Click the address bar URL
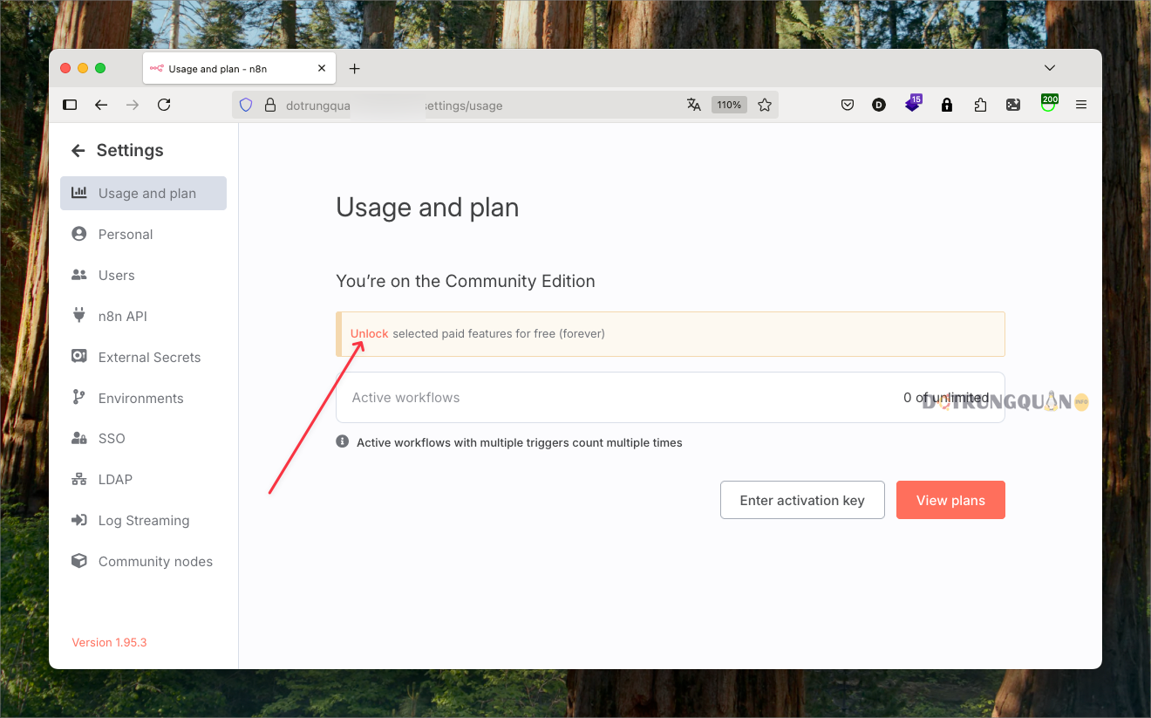1151x718 pixels. tap(394, 106)
